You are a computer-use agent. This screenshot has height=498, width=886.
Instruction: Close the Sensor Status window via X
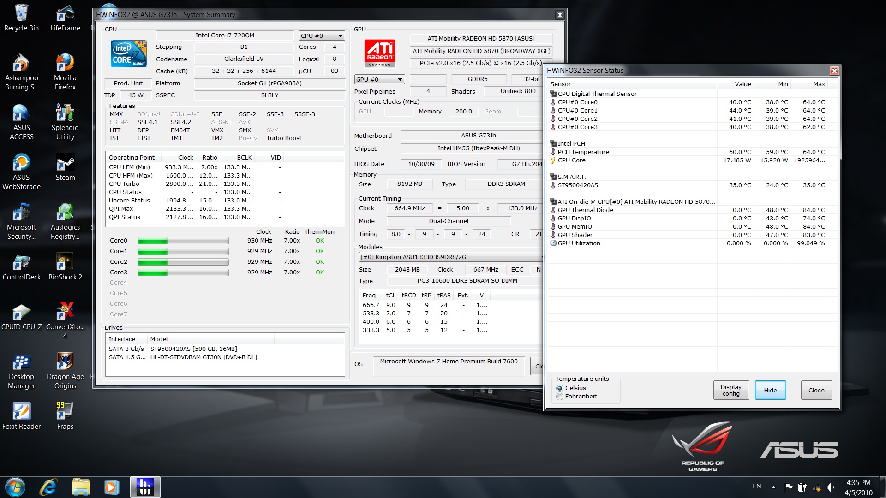click(x=834, y=71)
